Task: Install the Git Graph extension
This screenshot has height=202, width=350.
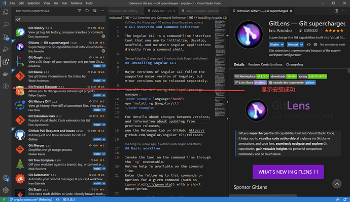Action: pos(97,66)
